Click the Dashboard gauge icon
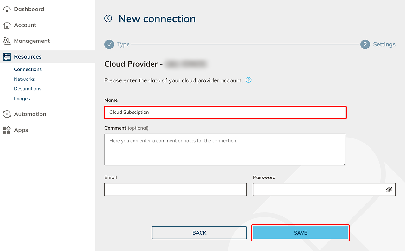405x251 pixels. click(x=7, y=9)
